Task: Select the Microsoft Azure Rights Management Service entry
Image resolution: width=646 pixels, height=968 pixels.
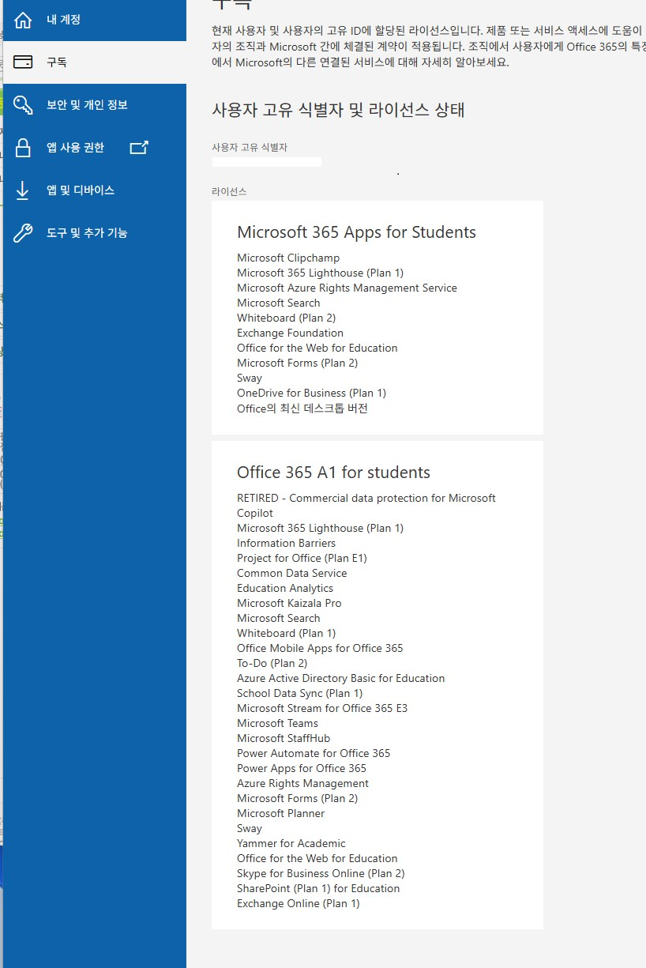Action: pyautogui.click(x=347, y=288)
